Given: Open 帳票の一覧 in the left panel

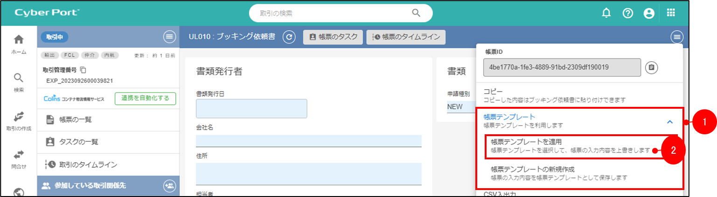Looking at the screenshot, I should click(75, 120).
